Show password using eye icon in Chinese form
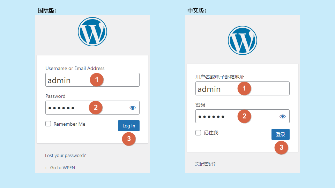Screen dimensions: 335x188 [282, 116]
